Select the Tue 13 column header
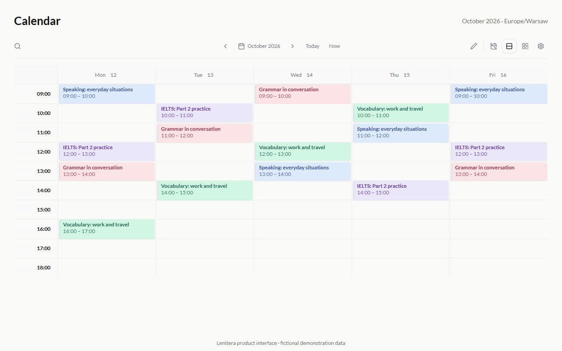The width and height of the screenshot is (562, 351). coord(204,75)
